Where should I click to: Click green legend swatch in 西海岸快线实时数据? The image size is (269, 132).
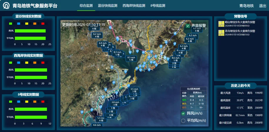11,62
